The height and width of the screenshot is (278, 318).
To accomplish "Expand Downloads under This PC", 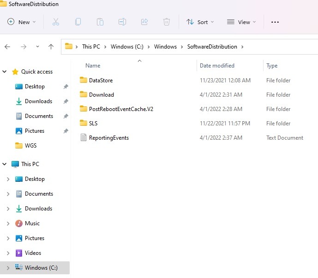I will (8, 209).
